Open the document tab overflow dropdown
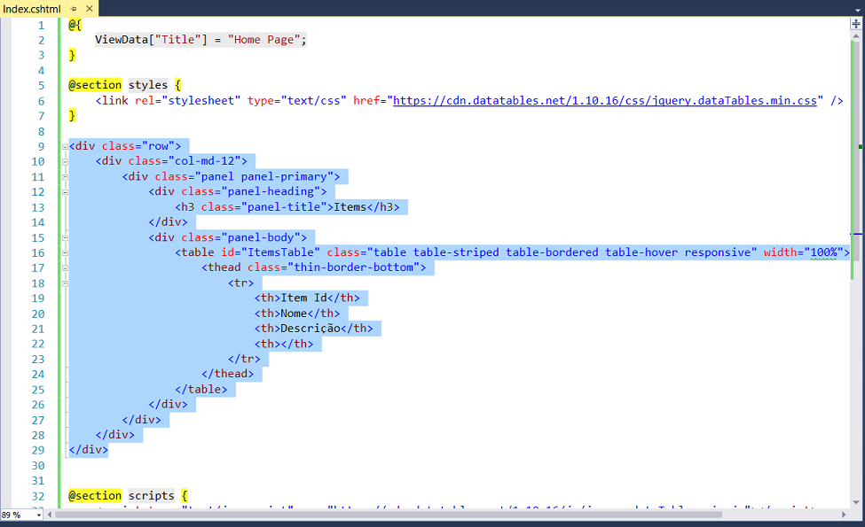This screenshot has height=527, width=865. click(857, 10)
